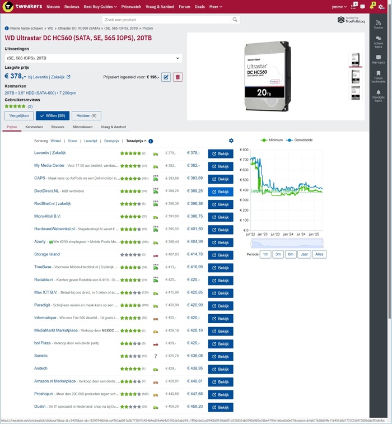
Task: Open price list settings gear icon
Action: click(x=231, y=141)
